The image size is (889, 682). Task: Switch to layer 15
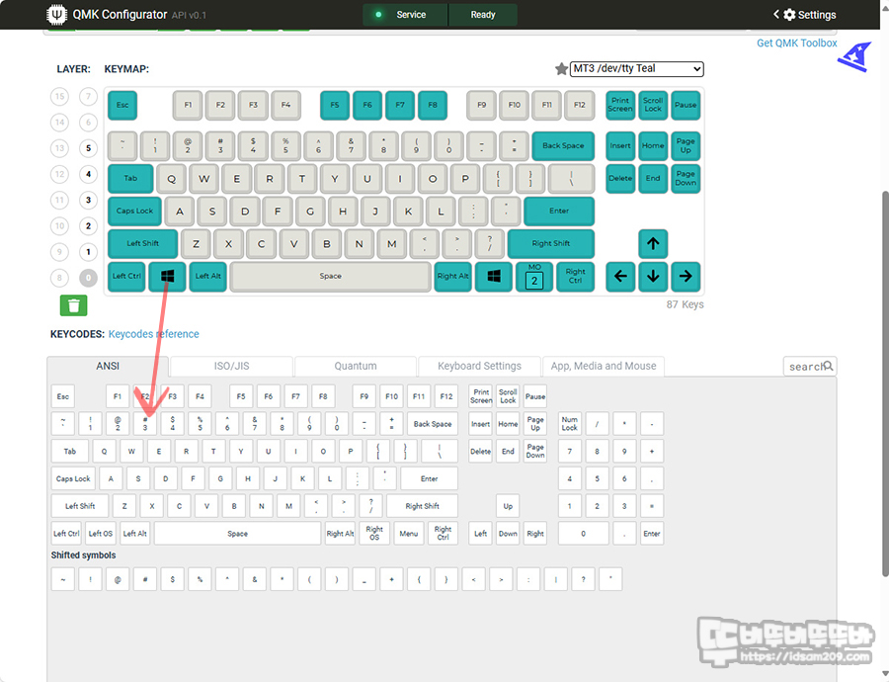[x=59, y=97]
